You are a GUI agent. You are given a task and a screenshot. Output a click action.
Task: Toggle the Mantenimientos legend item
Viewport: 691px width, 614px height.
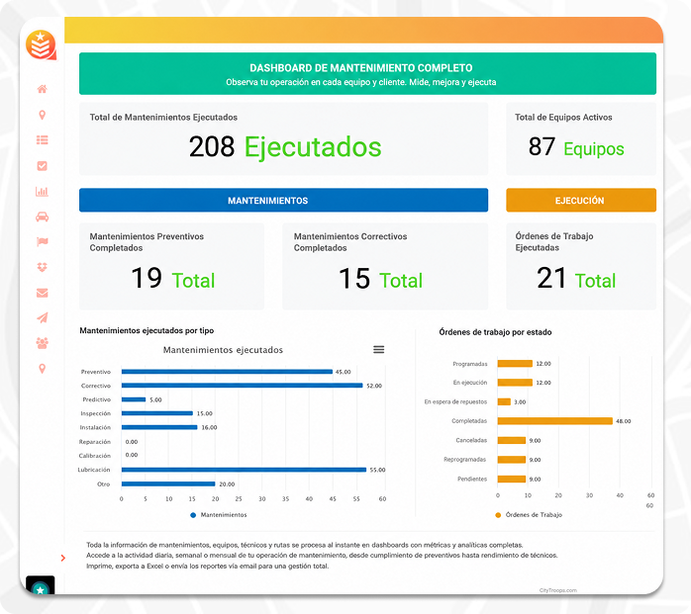click(x=219, y=514)
